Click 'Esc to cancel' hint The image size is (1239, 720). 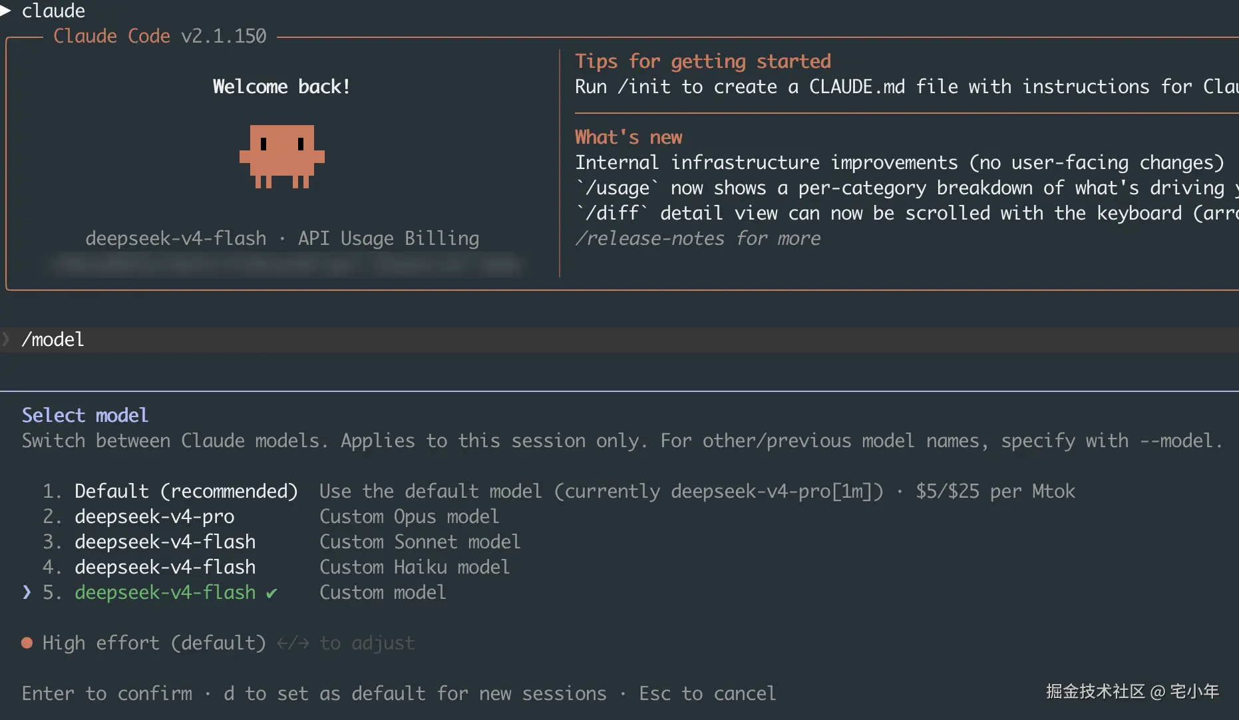click(x=707, y=693)
